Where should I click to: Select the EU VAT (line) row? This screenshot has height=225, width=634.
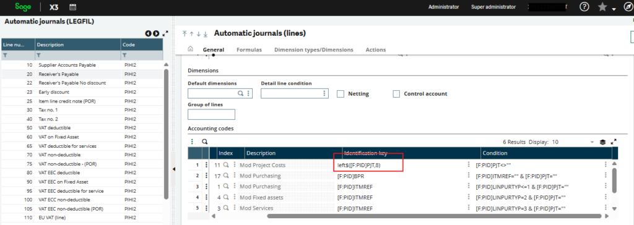point(82,218)
